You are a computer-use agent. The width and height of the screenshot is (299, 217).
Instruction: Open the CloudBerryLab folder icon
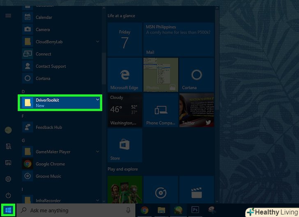(28, 41)
